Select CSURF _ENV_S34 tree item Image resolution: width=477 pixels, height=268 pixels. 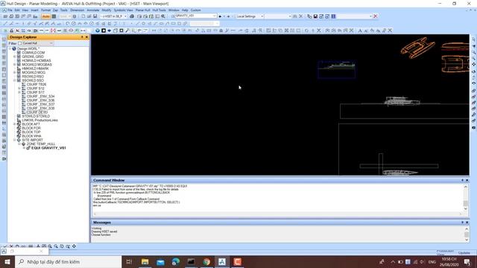click(x=40, y=96)
